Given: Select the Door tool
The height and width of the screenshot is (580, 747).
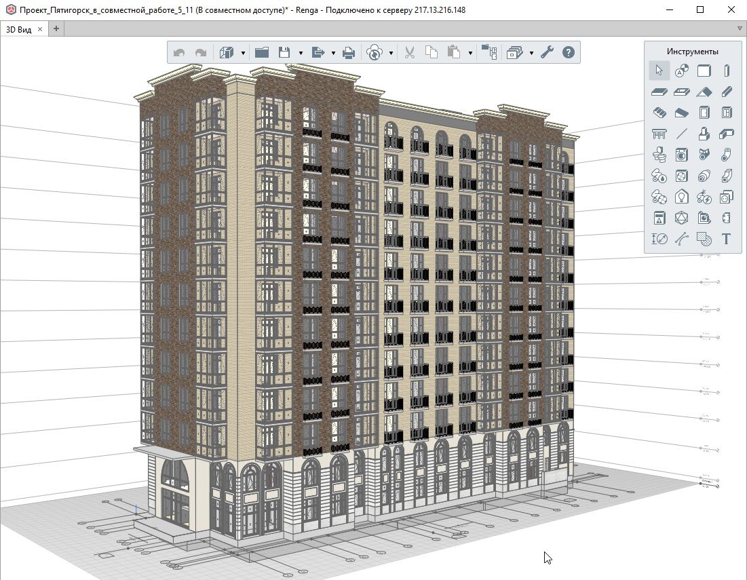Looking at the screenshot, I should pos(704,113).
